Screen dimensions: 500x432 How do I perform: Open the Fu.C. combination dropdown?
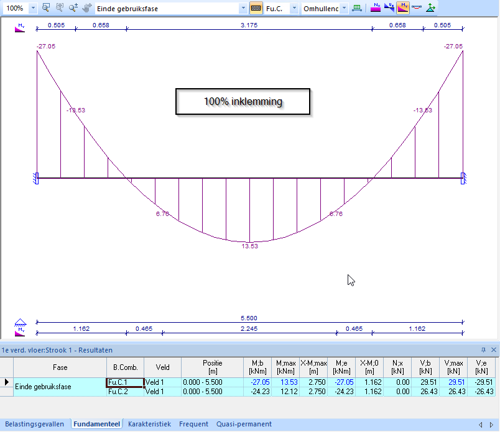(x=294, y=8)
